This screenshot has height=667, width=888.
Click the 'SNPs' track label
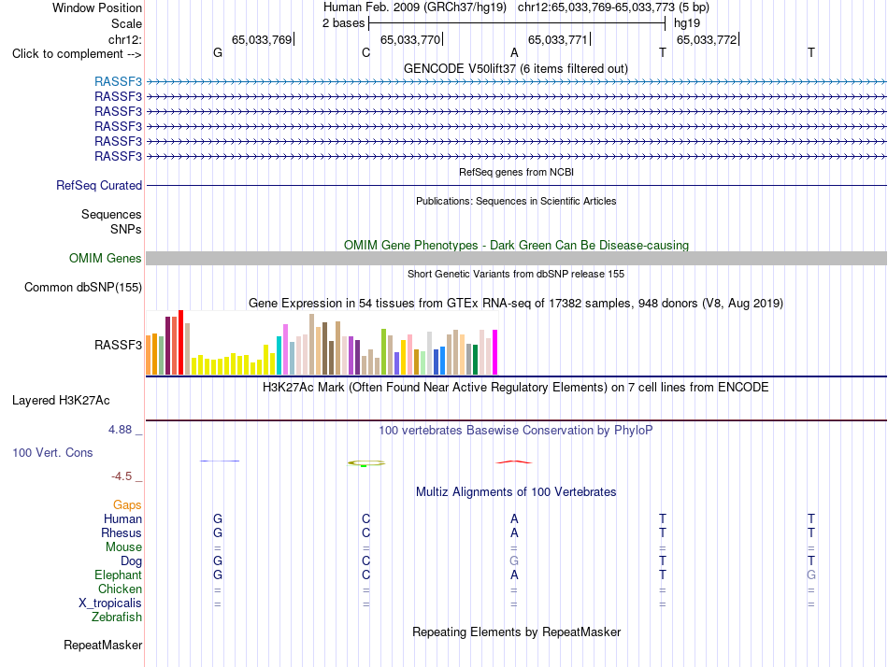pos(126,229)
